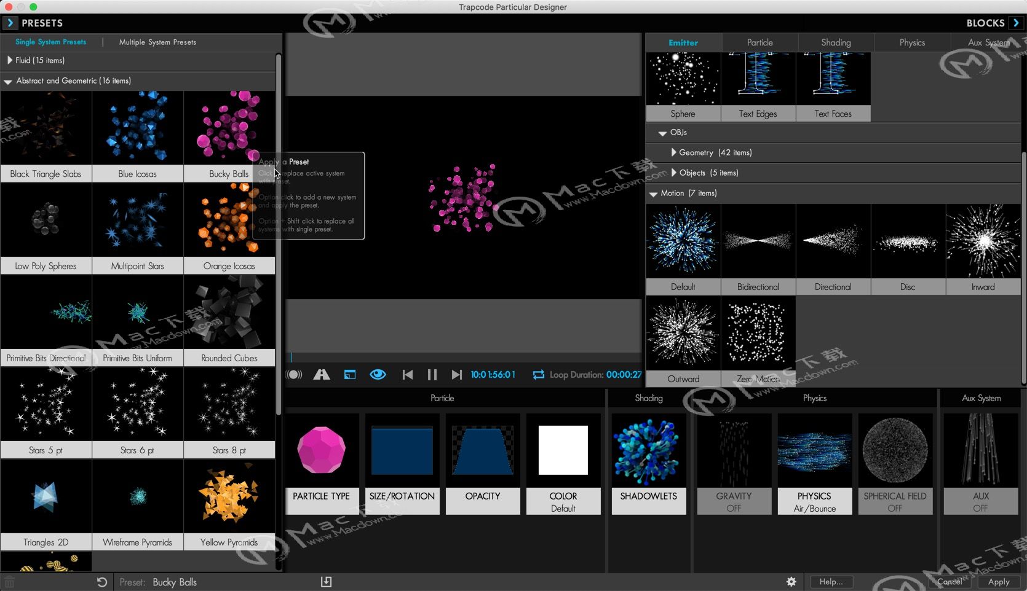Click the save preset icon in bottom bar

[x=326, y=582]
